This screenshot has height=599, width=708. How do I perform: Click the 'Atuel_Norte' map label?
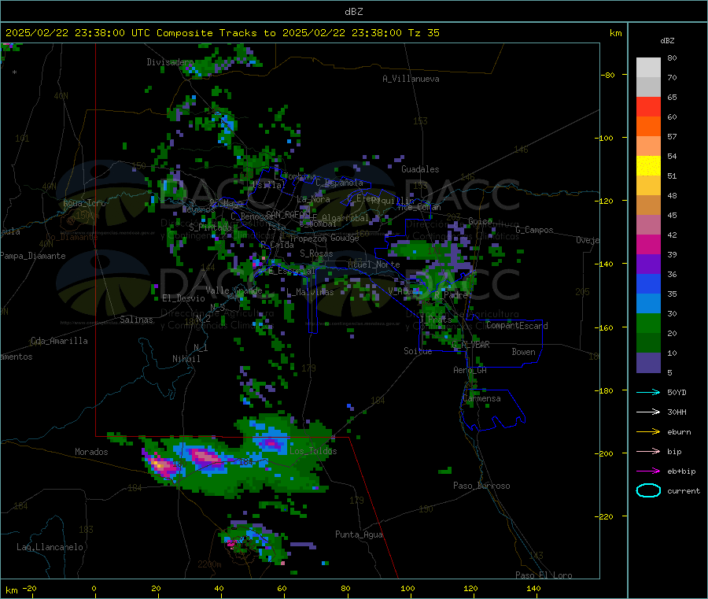click(374, 264)
